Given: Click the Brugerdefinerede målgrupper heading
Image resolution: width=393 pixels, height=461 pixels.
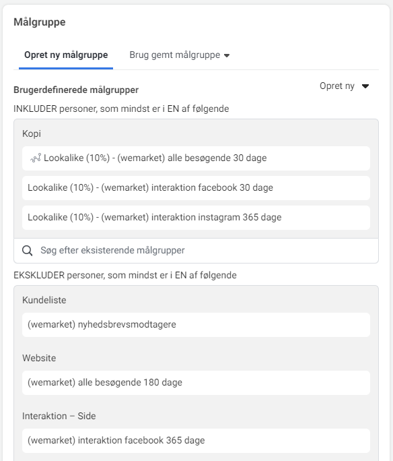Looking at the screenshot, I should pos(76,90).
